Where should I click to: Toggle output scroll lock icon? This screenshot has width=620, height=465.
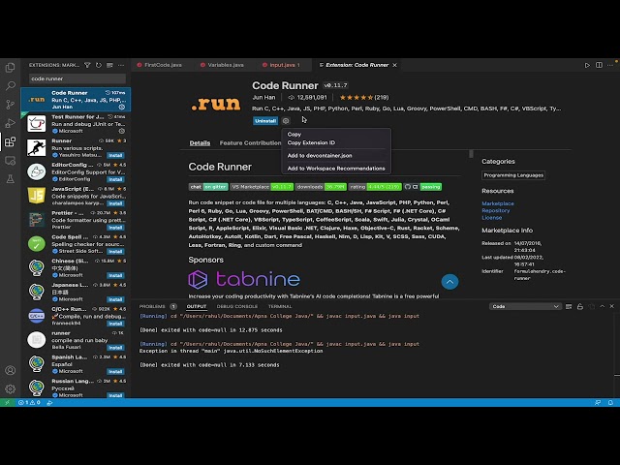pyautogui.click(x=580, y=306)
